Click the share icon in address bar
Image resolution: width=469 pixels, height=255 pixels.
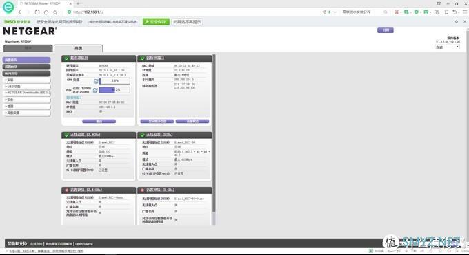pyautogui.click(x=323, y=12)
